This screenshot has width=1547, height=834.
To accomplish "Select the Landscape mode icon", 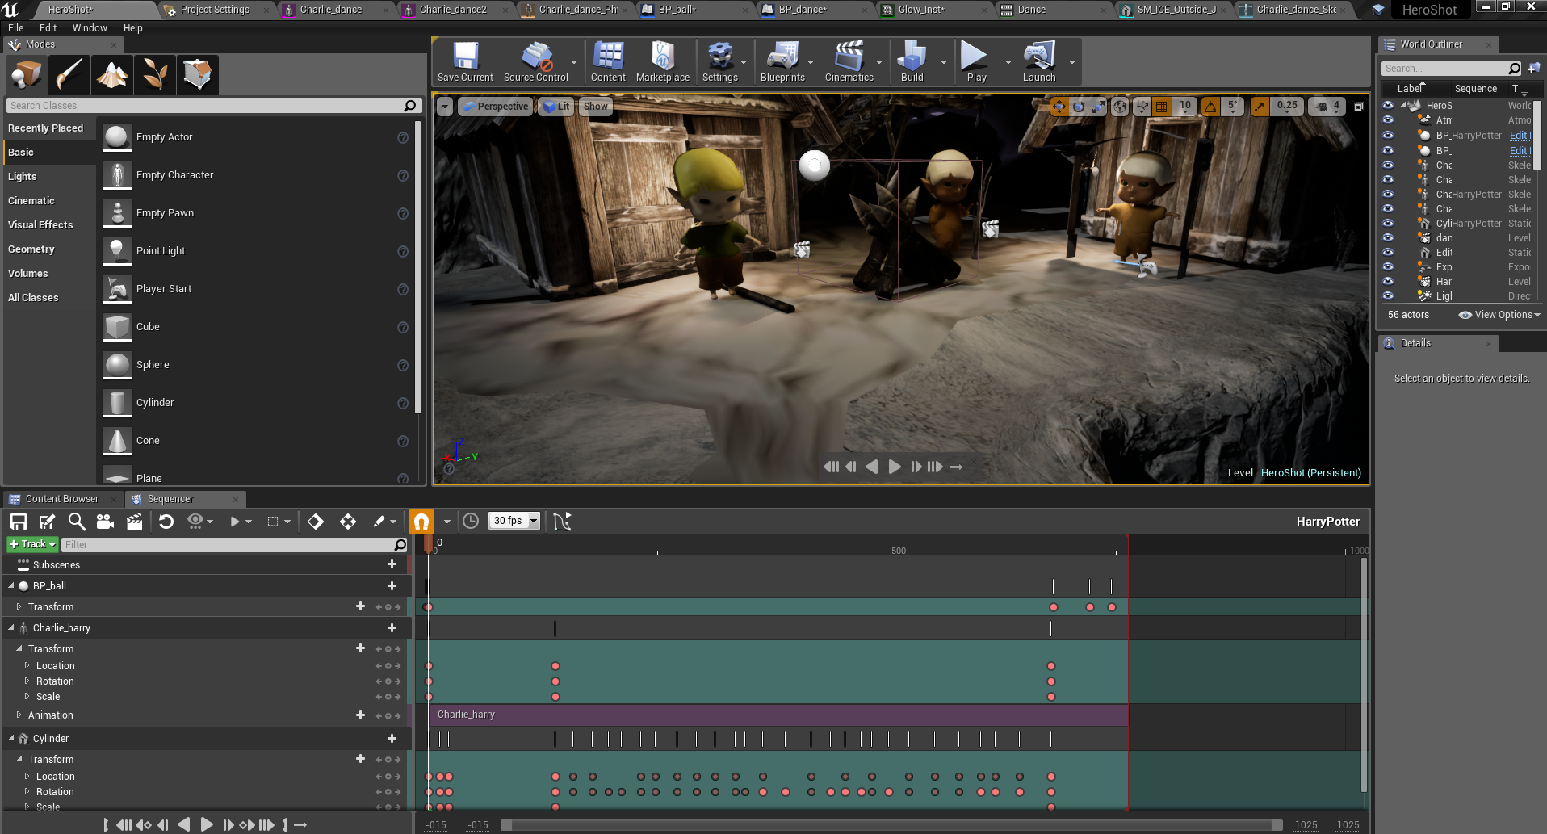I will click(112, 74).
